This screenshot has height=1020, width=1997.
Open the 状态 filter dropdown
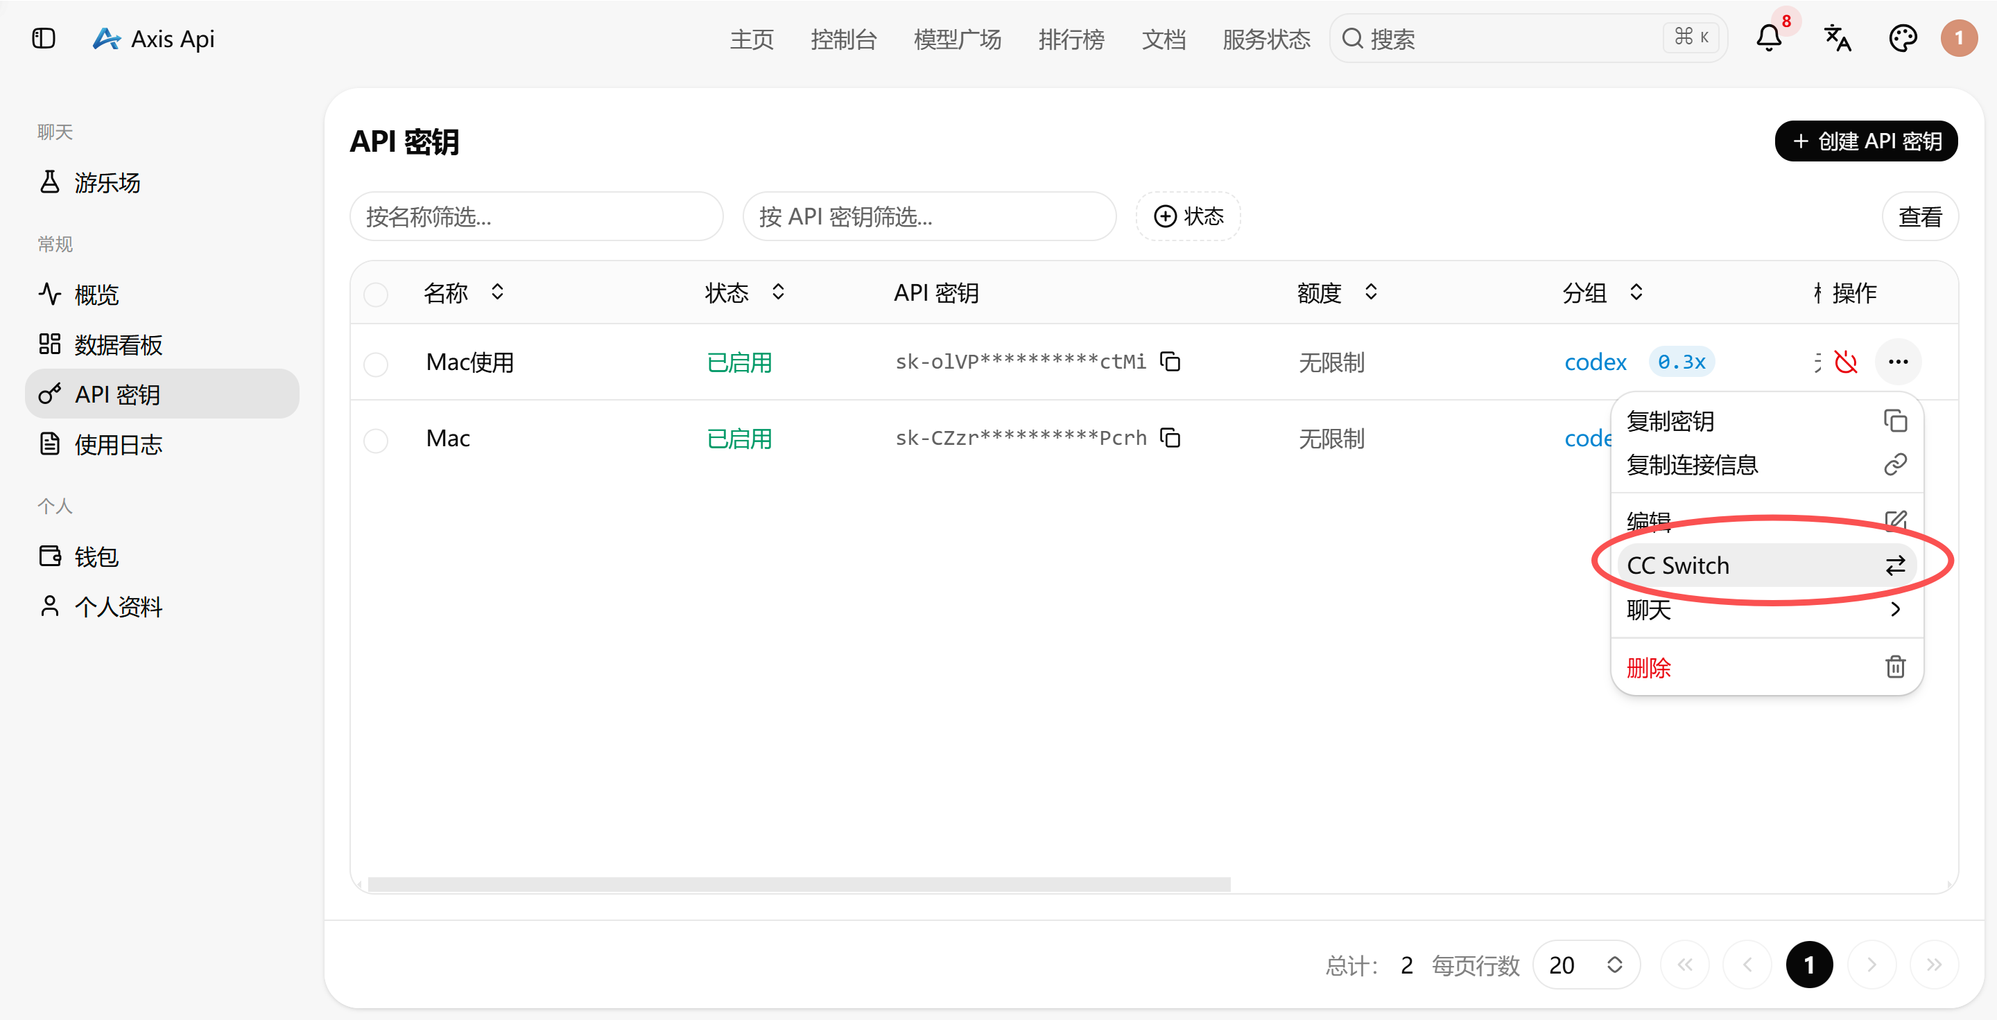point(1188,216)
